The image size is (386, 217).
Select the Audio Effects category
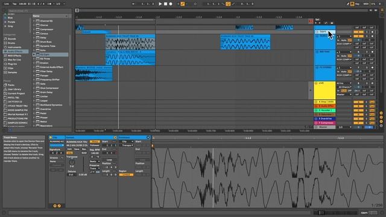pyautogui.click(x=15, y=51)
